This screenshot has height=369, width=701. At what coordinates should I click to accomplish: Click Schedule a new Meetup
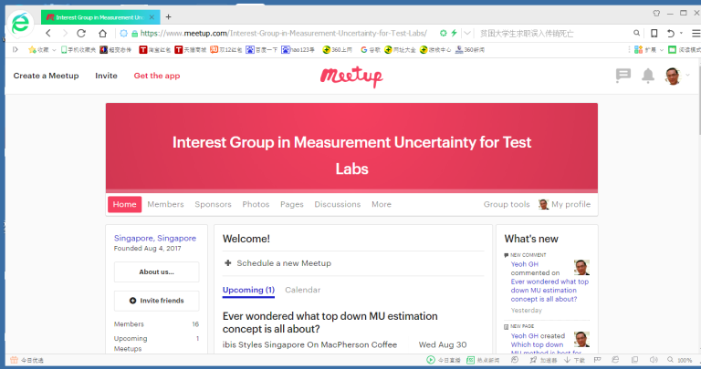click(283, 263)
